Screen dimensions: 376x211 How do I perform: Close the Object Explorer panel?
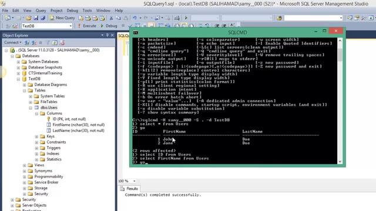point(112,35)
